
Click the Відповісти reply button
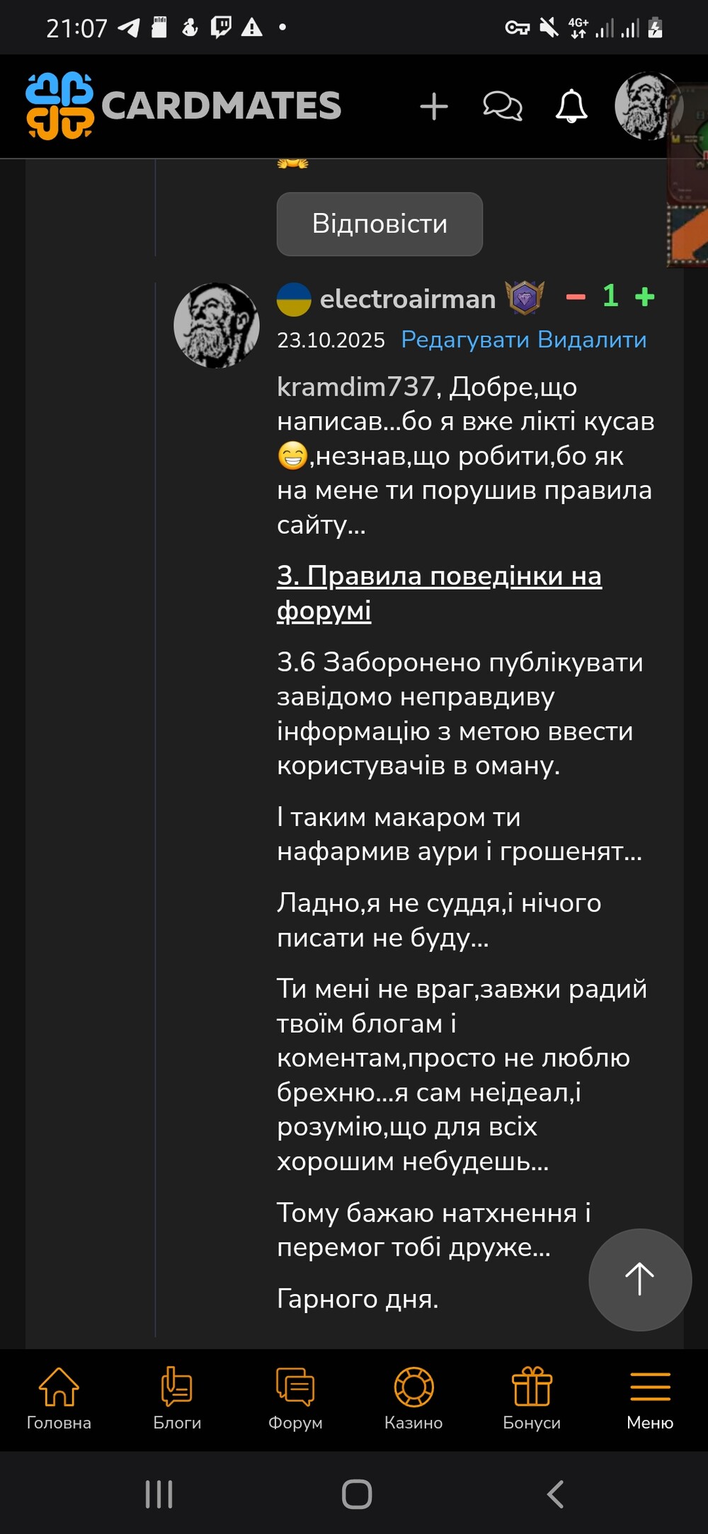379,224
